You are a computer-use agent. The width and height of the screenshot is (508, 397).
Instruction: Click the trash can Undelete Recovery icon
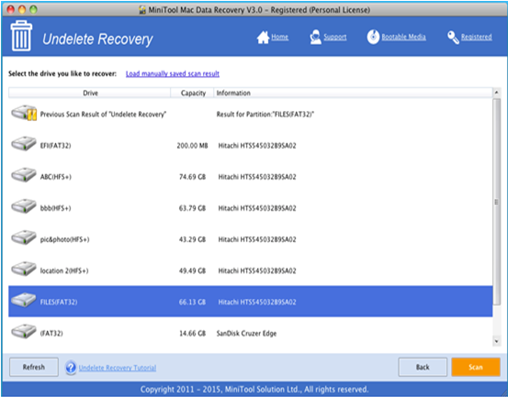(x=21, y=36)
